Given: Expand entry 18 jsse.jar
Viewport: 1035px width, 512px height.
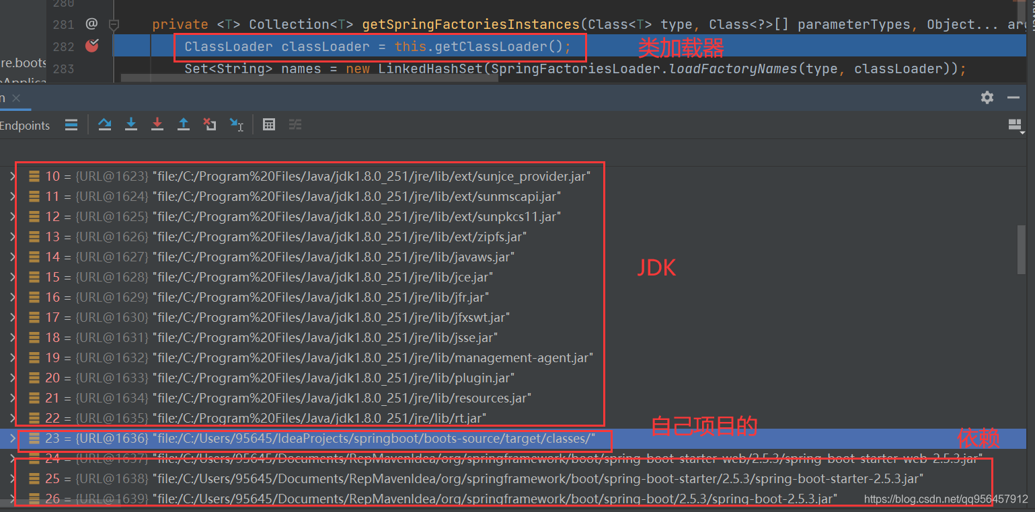Looking at the screenshot, I should click(11, 337).
